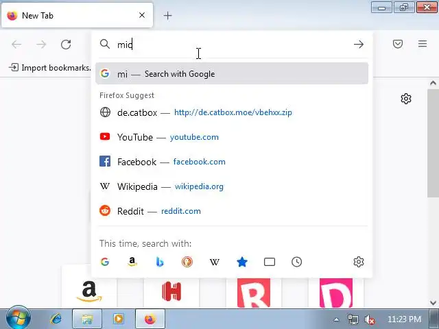Open the Firefox hamburger menu
439x329 pixels.
click(423, 44)
